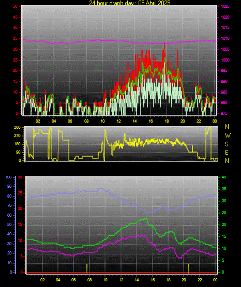
Task: Click the letter W on direction scale
Action: (228, 135)
